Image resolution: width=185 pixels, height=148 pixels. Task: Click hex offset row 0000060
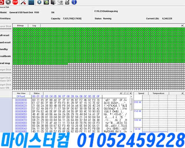tap(21, 117)
